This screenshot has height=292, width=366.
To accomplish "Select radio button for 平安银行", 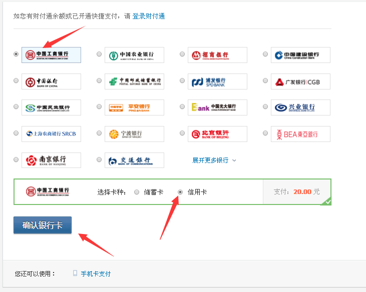I will point(99,106).
